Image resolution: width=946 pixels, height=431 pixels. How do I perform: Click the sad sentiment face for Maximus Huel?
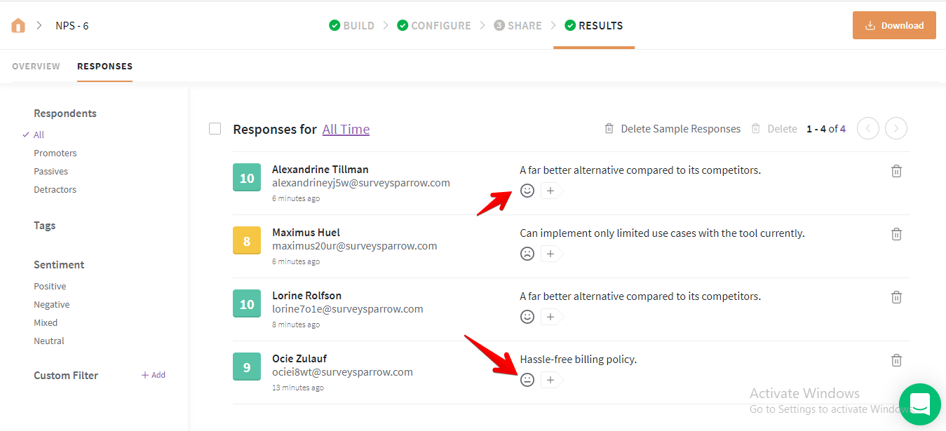[x=527, y=254]
